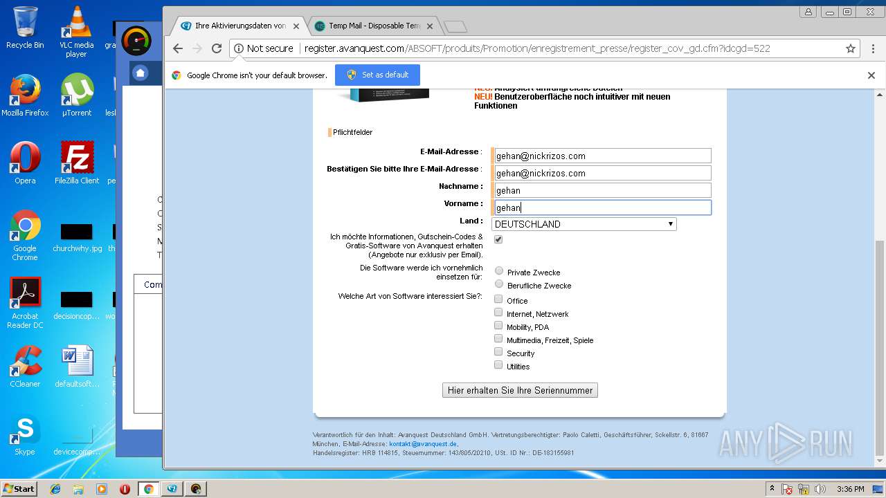This screenshot has width=886, height=498.
Task: Check Multimedia, Freizeit, Spiele checkbox
Action: click(x=498, y=338)
